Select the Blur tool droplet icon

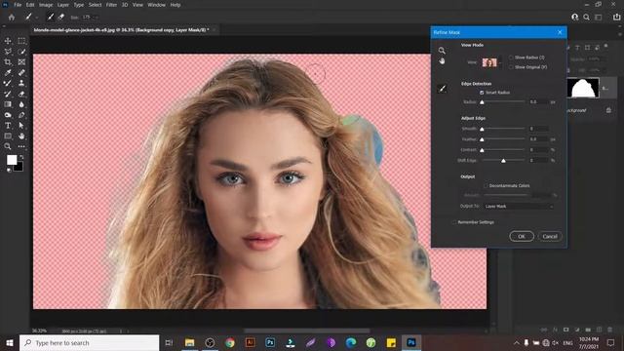click(21, 104)
